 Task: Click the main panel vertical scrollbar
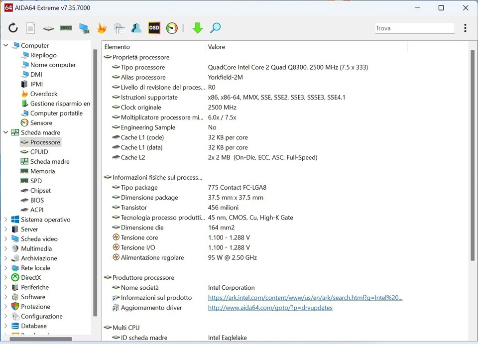point(473,154)
